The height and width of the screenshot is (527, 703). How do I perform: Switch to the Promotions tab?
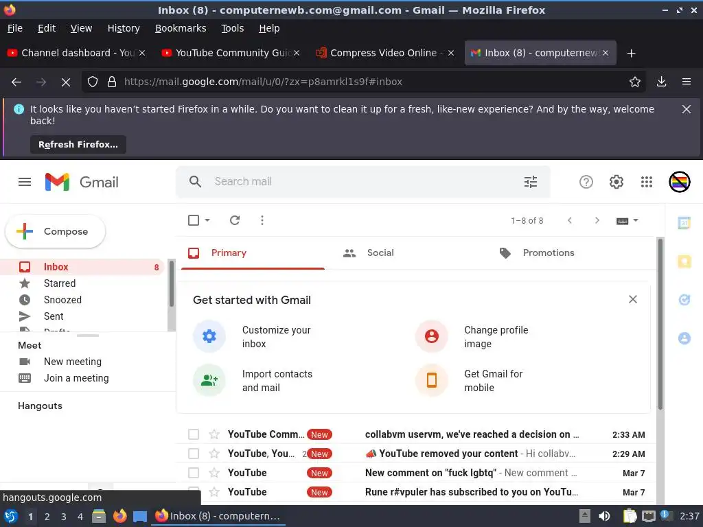tap(549, 253)
